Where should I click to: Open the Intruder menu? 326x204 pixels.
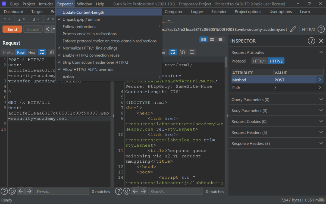46,4
